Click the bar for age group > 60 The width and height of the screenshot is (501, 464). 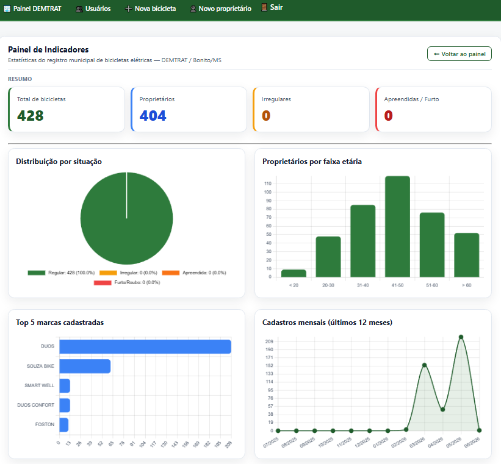click(x=466, y=255)
